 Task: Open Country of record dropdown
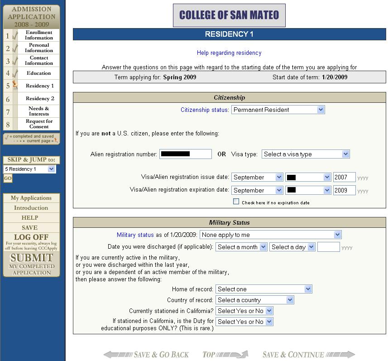click(x=255, y=300)
